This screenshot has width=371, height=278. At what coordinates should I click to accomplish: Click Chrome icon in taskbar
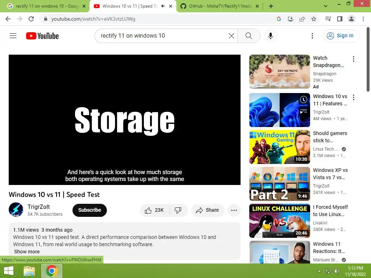pos(51,271)
